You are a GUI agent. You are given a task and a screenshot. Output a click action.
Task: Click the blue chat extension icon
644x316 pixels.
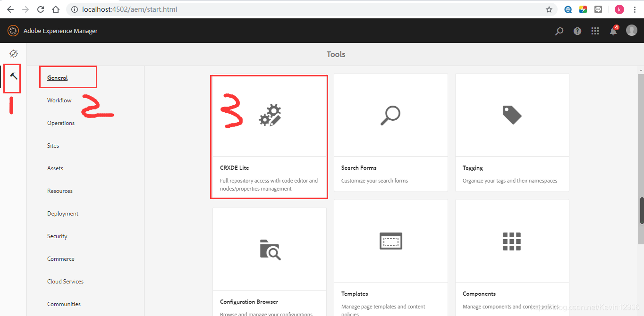tap(568, 9)
